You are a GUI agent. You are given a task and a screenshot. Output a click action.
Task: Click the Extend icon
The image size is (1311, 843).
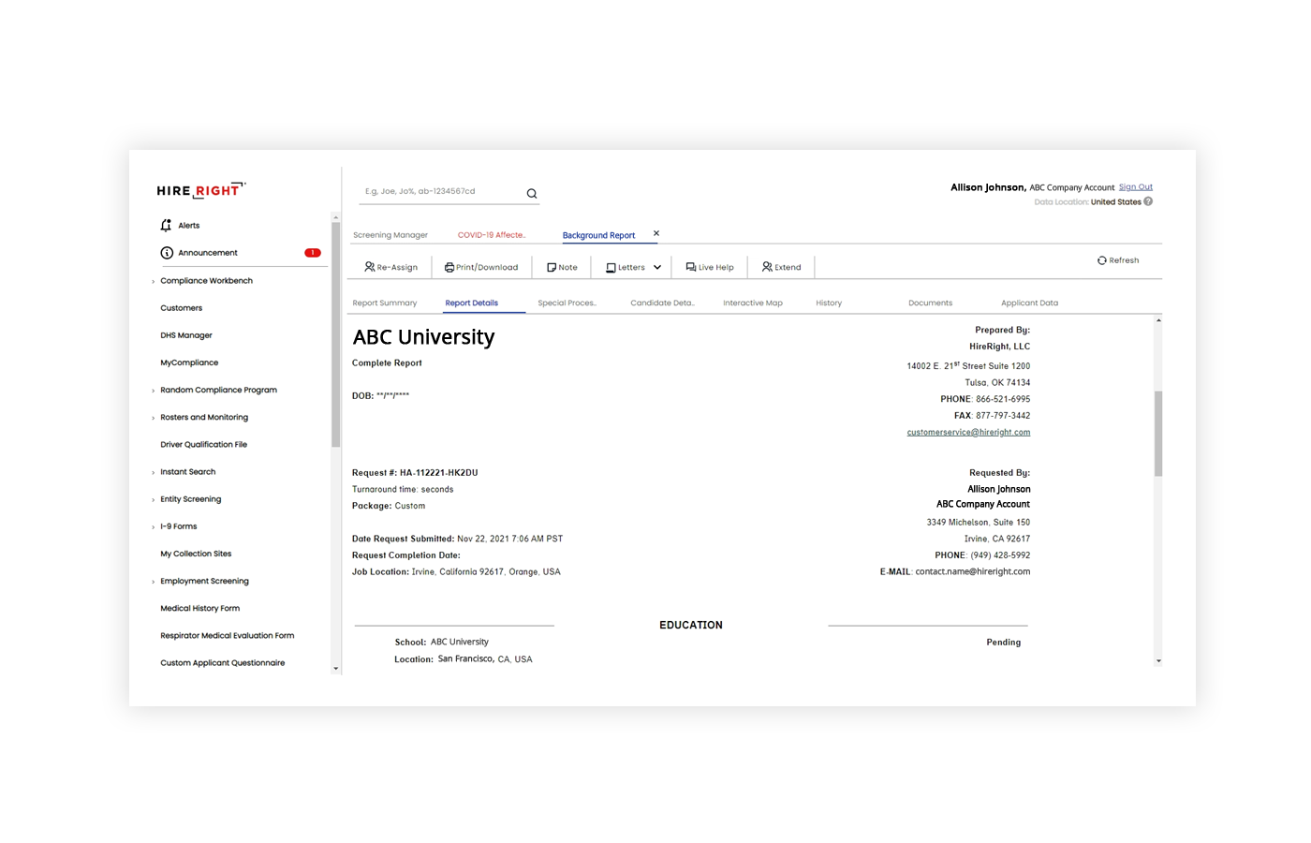point(766,267)
